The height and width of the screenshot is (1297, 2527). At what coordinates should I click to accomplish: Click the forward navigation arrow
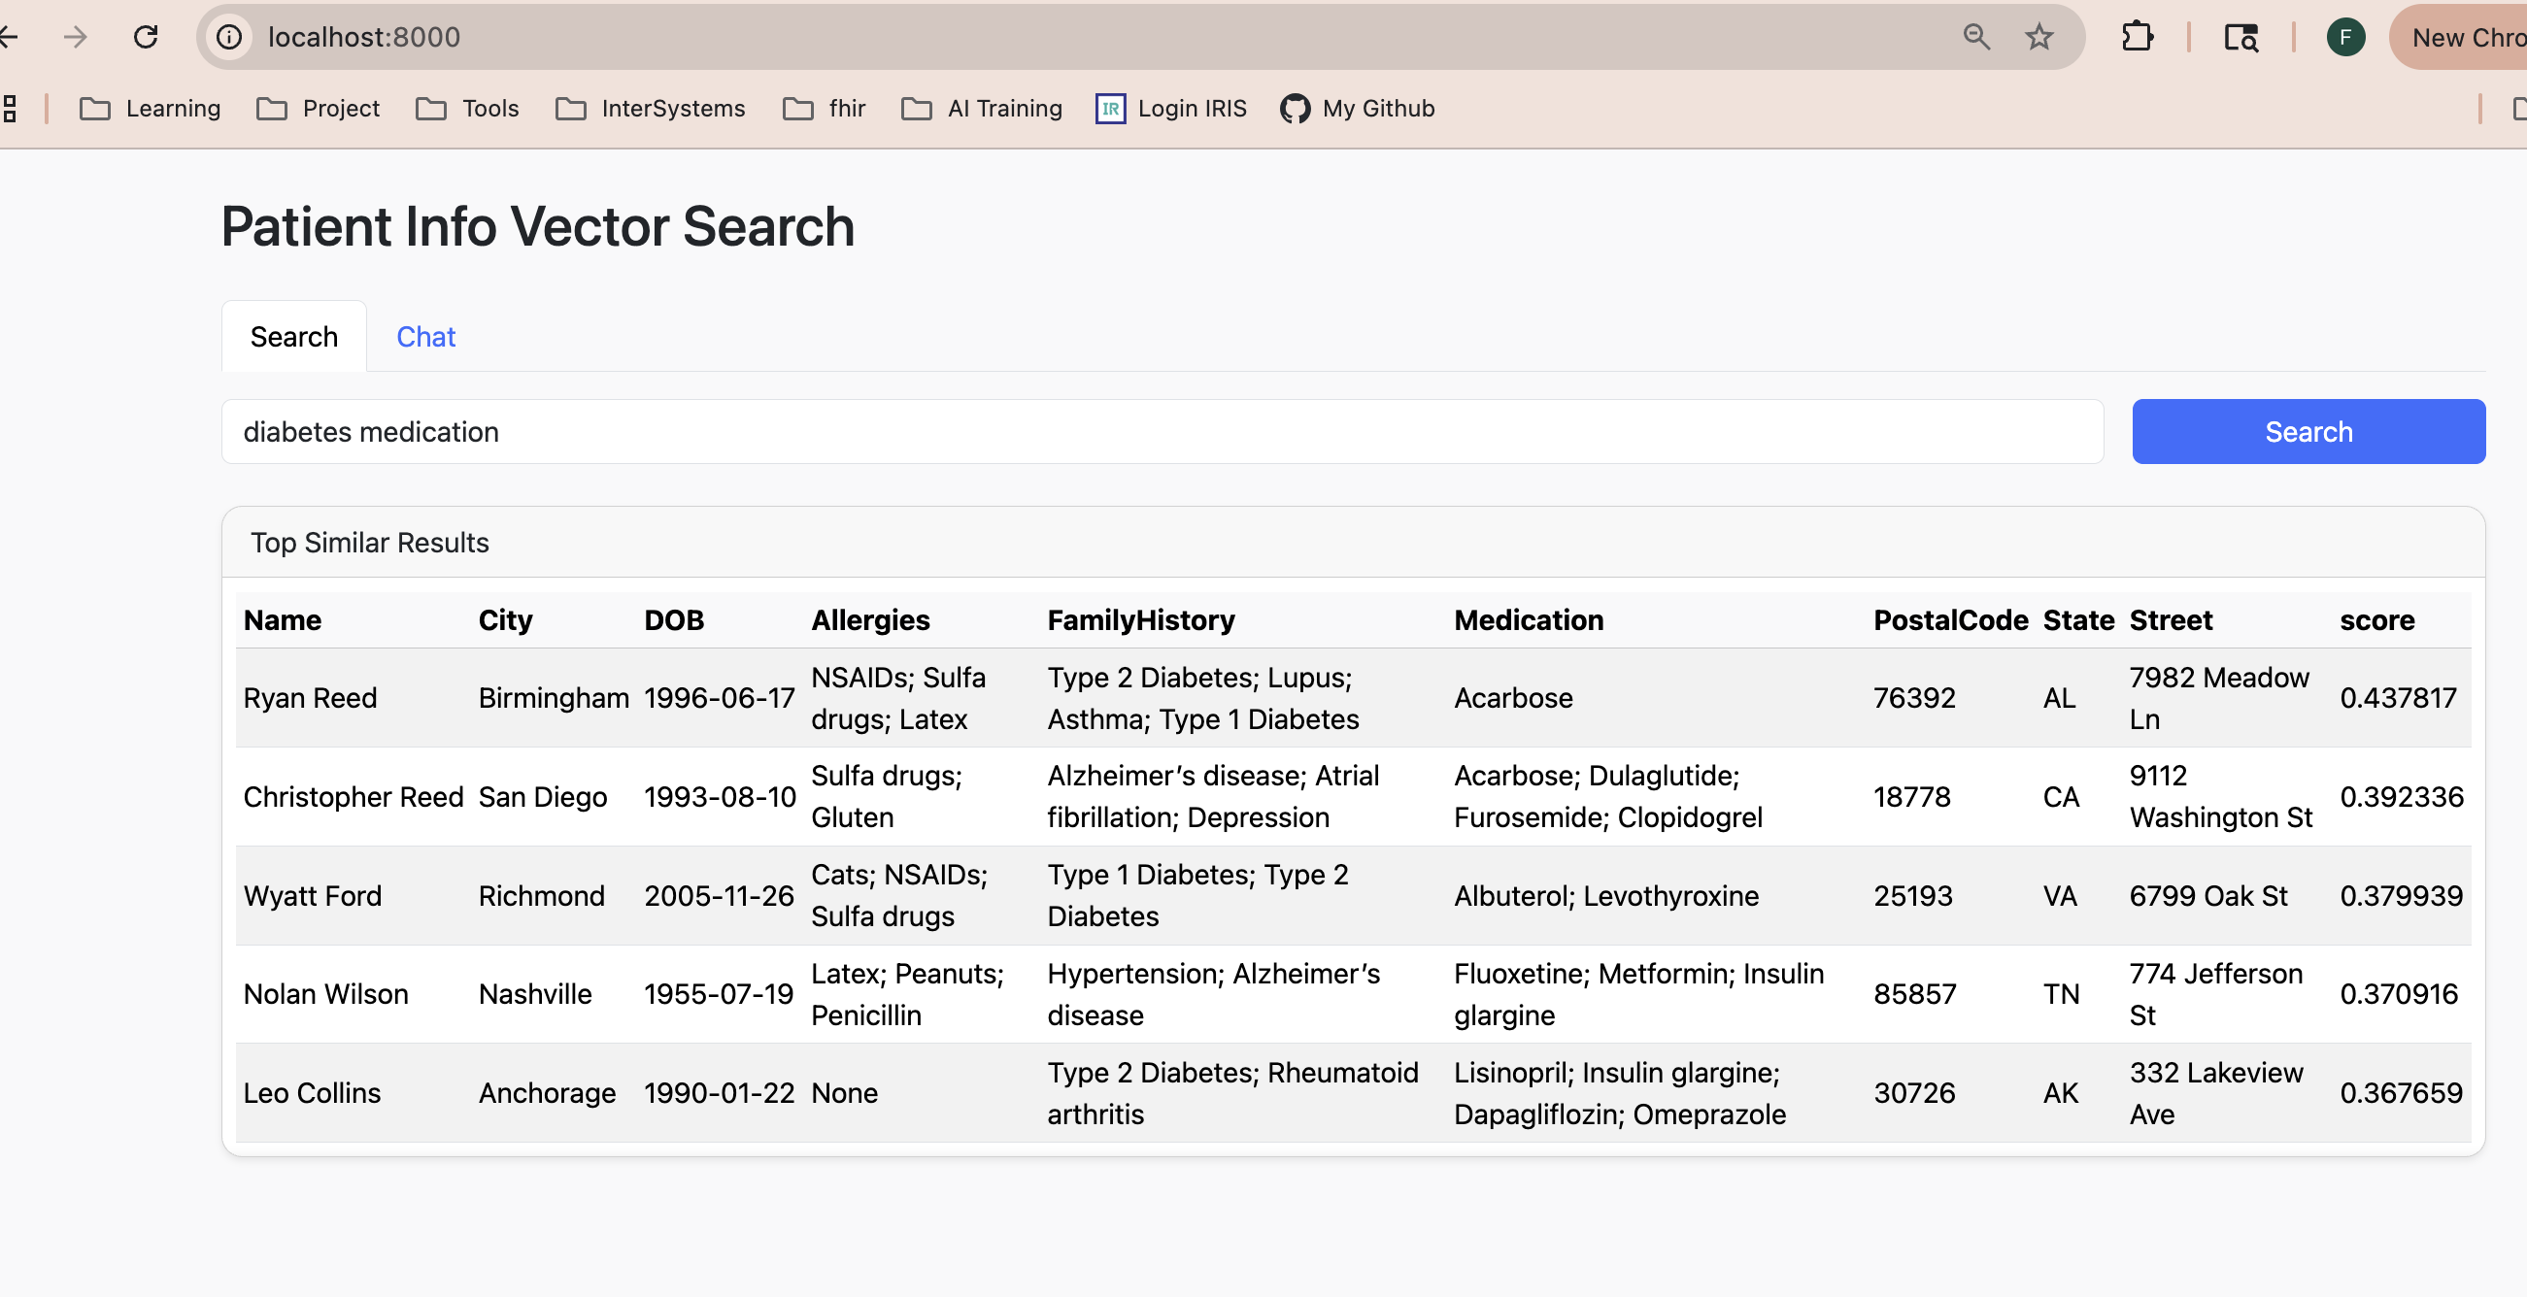pos(75,37)
